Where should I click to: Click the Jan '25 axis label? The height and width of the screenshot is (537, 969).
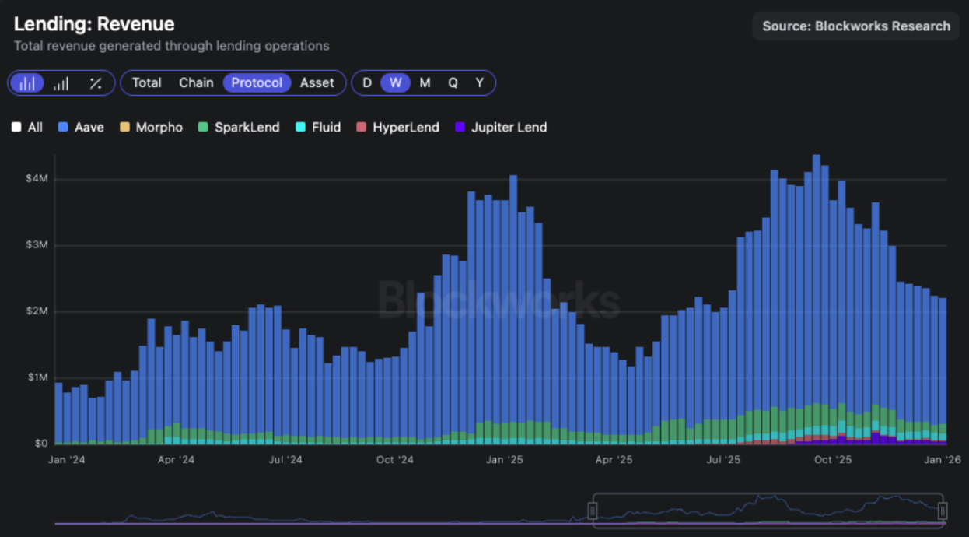tap(505, 460)
